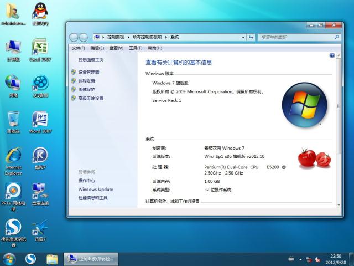
Task: Open the Network desktop icon
Action: click(x=13, y=86)
